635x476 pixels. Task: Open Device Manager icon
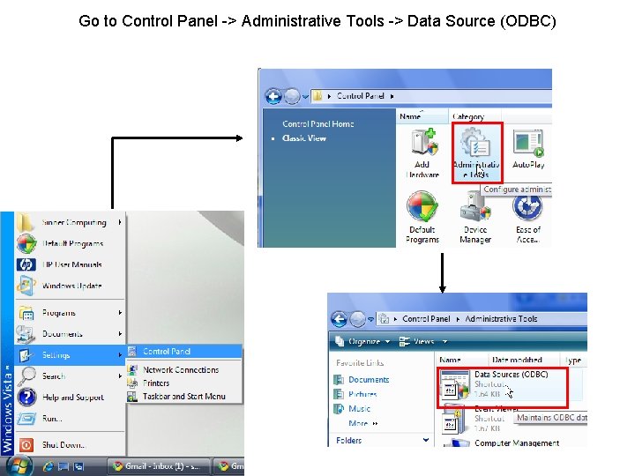pos(475,218)
